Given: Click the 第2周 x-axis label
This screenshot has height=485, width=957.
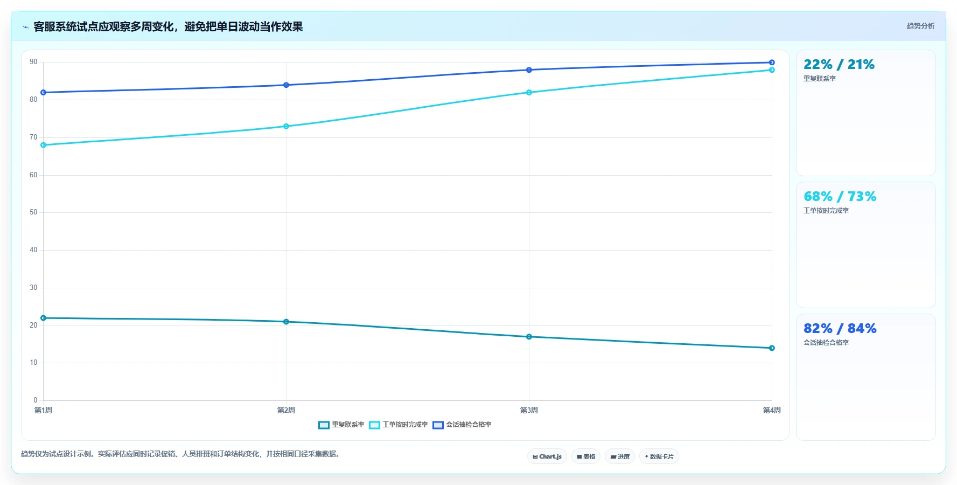Looking at the screenshot, I should pyautogui.click(x=286, y=410).
